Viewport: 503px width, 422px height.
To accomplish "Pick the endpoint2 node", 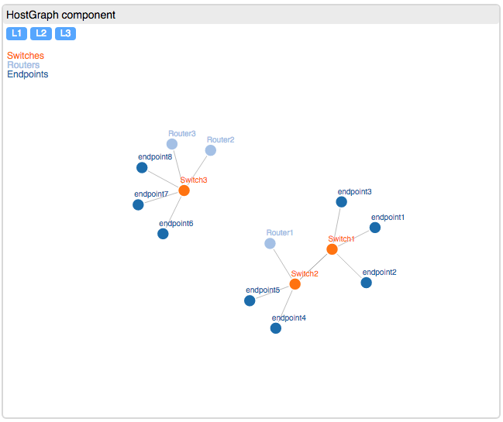I will (x=366, y=283).
